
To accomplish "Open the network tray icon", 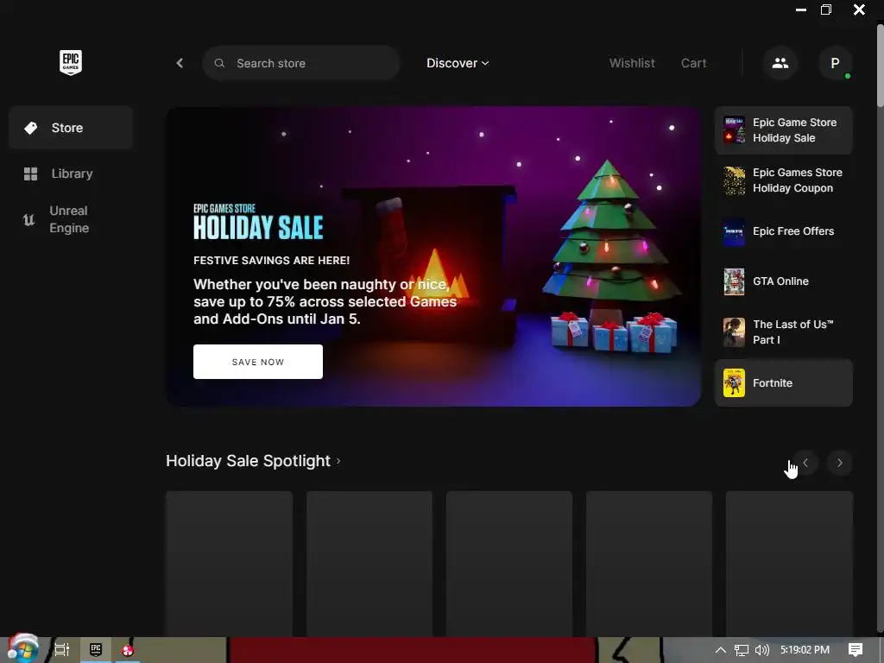I will [x=742, y=650].
